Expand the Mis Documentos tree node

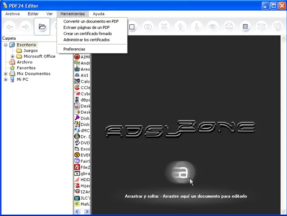pos(6,74)
